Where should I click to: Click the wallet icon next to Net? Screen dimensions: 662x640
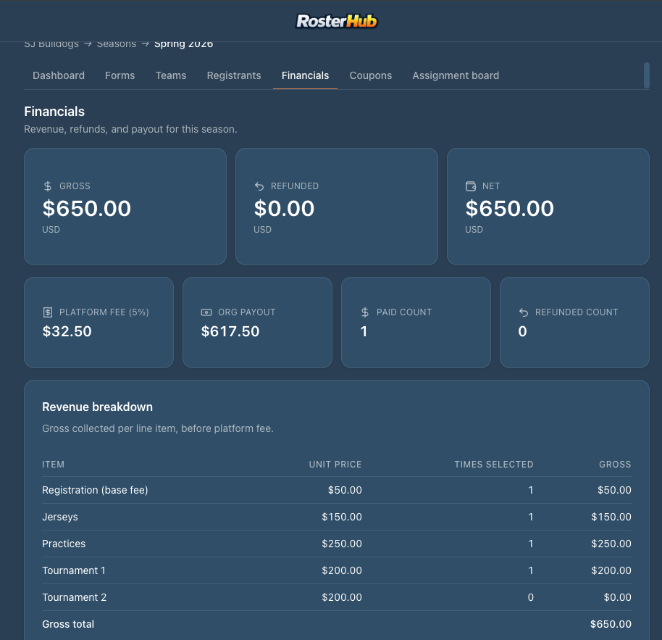471,186
